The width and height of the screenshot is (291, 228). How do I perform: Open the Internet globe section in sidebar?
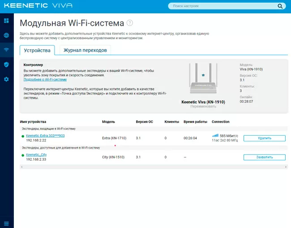point(6,35)
